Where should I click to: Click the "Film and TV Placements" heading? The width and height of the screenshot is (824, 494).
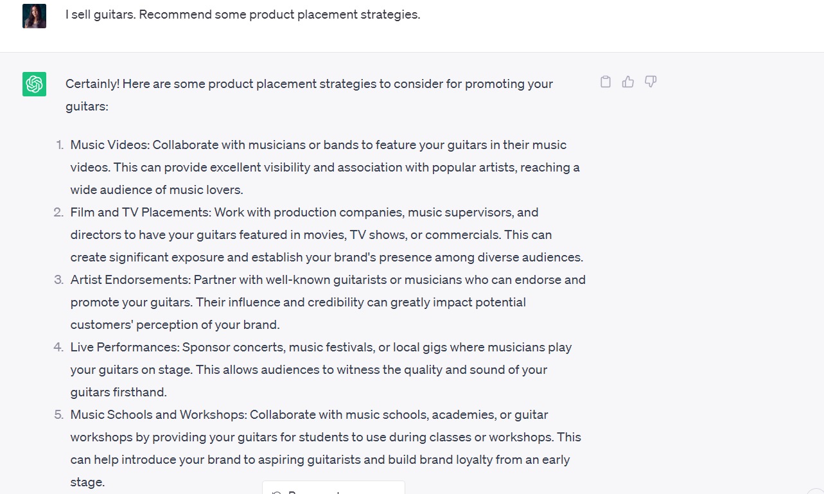point(141,213)
